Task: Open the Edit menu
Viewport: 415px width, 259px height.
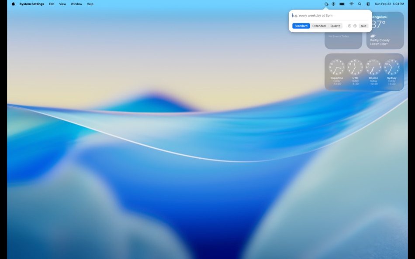Action: (x=52, y=4)
